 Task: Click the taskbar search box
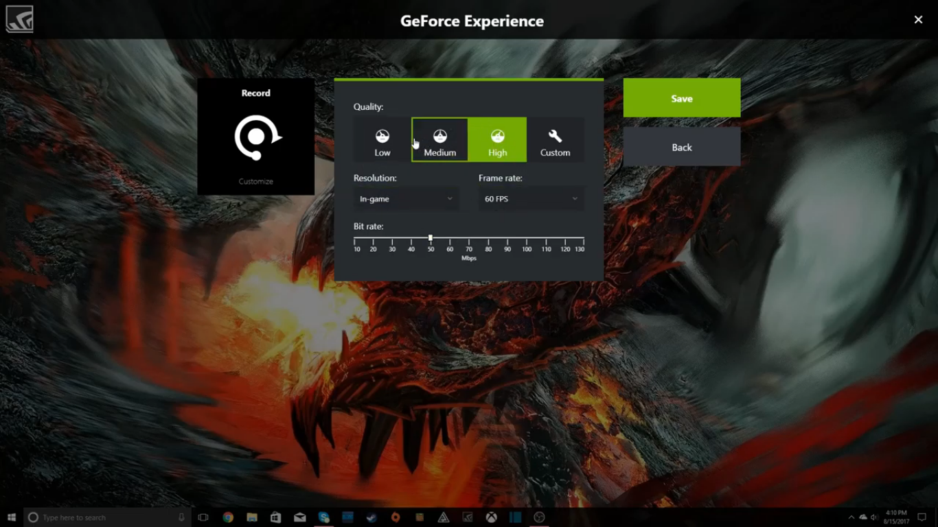pyautogui.click(x=108, y=517)
